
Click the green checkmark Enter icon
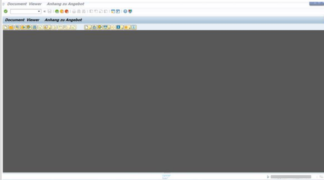(6, 11)
